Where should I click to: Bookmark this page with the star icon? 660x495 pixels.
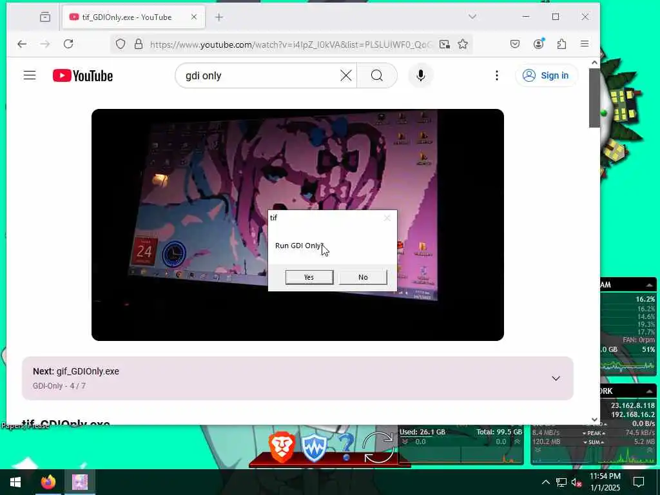pos(463,44)
